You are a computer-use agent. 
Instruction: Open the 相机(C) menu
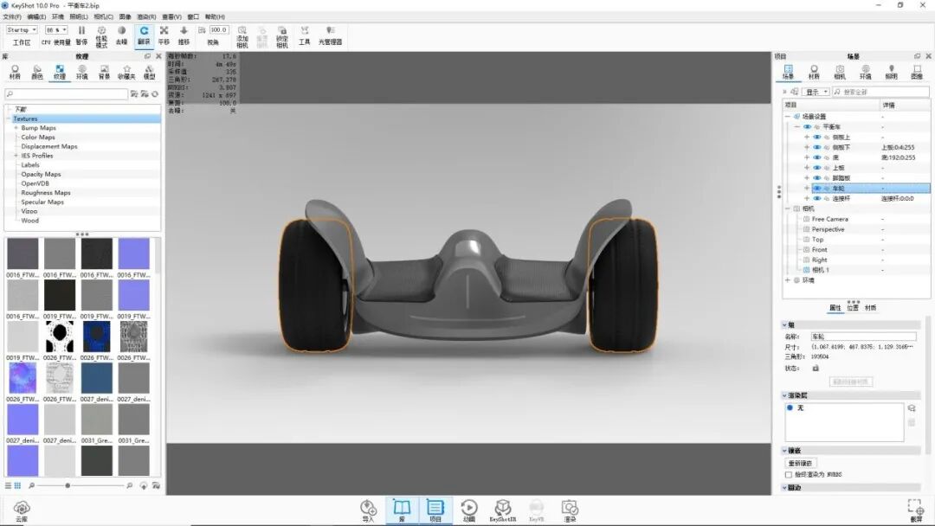[103, 16]
